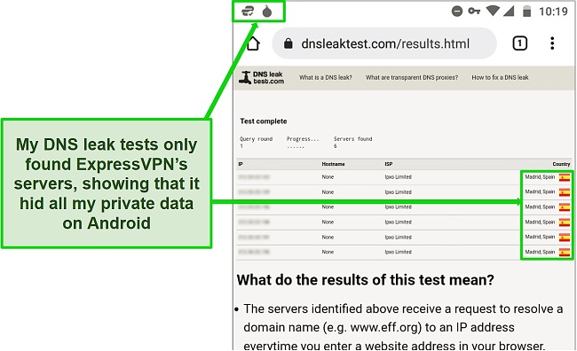Click 'None' hostname in the fifth result row

pos(328,237)
